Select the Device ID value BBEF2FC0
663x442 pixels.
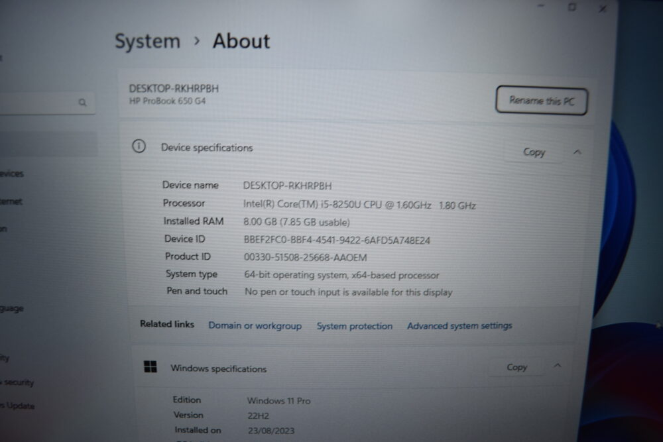[x=337, y=240]
